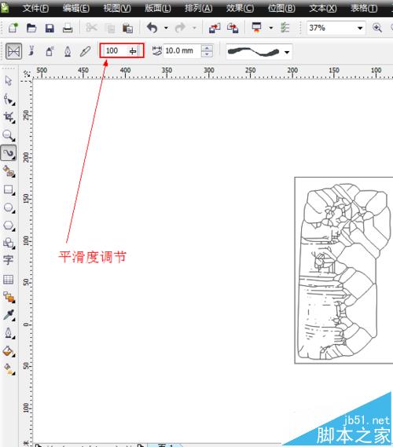Click the freehand smoothing value field
This screenshot has width=393, height=447.
116,51
